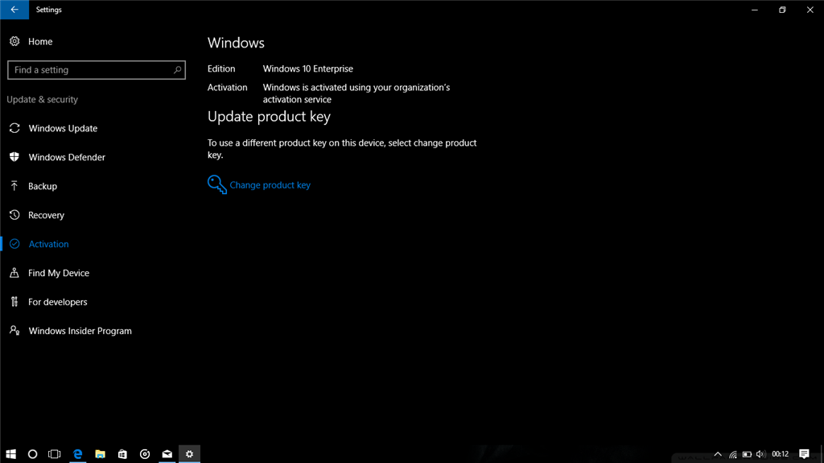Open the Recovery settings page

[46, 215]
